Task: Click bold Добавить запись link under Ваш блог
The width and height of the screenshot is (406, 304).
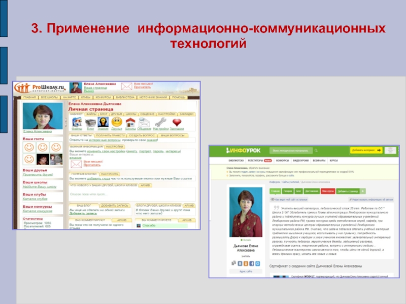Action: 83,213
